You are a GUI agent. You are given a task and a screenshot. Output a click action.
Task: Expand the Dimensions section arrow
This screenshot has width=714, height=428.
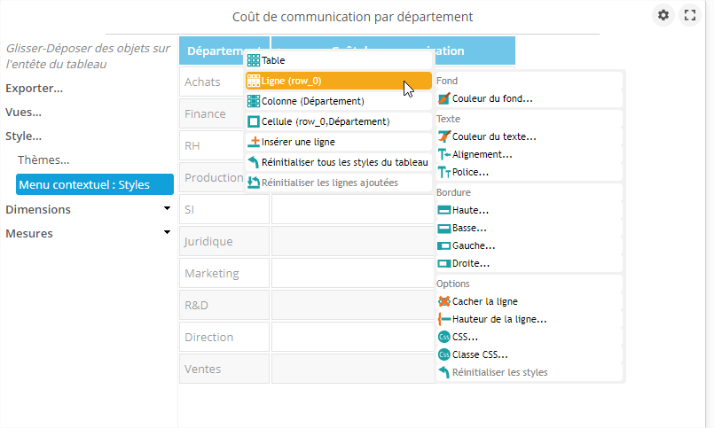[167, 209]
